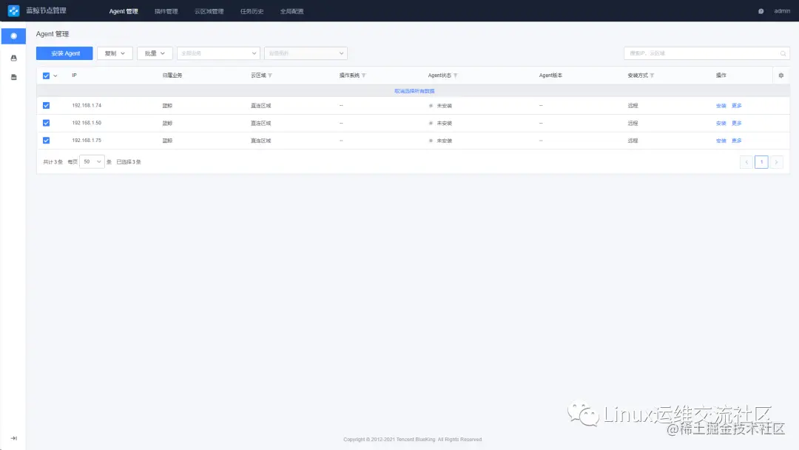
Task: Click 取消选择所有数据 link
Action: click(x=414, y=91)
